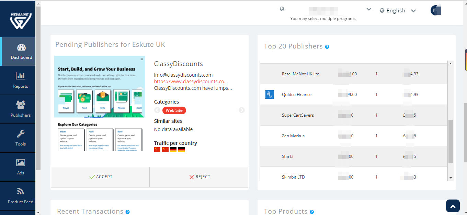This screenshot has width=467, height=215.
Task: Select the RetailMeNot UK Ltd row
Action: (353, 74)
